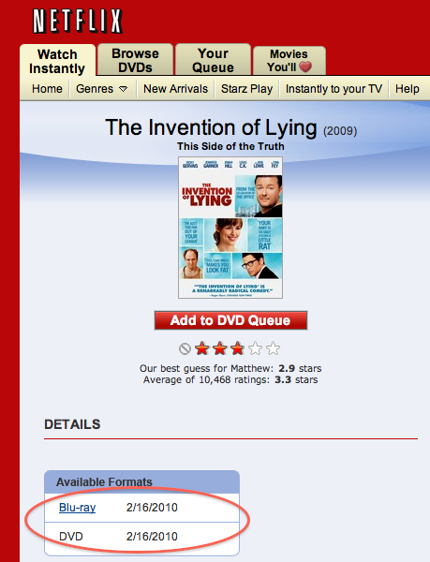The image size is (430, 562).
Task: Click the Add to DVD Queue button
Action: 230,320
